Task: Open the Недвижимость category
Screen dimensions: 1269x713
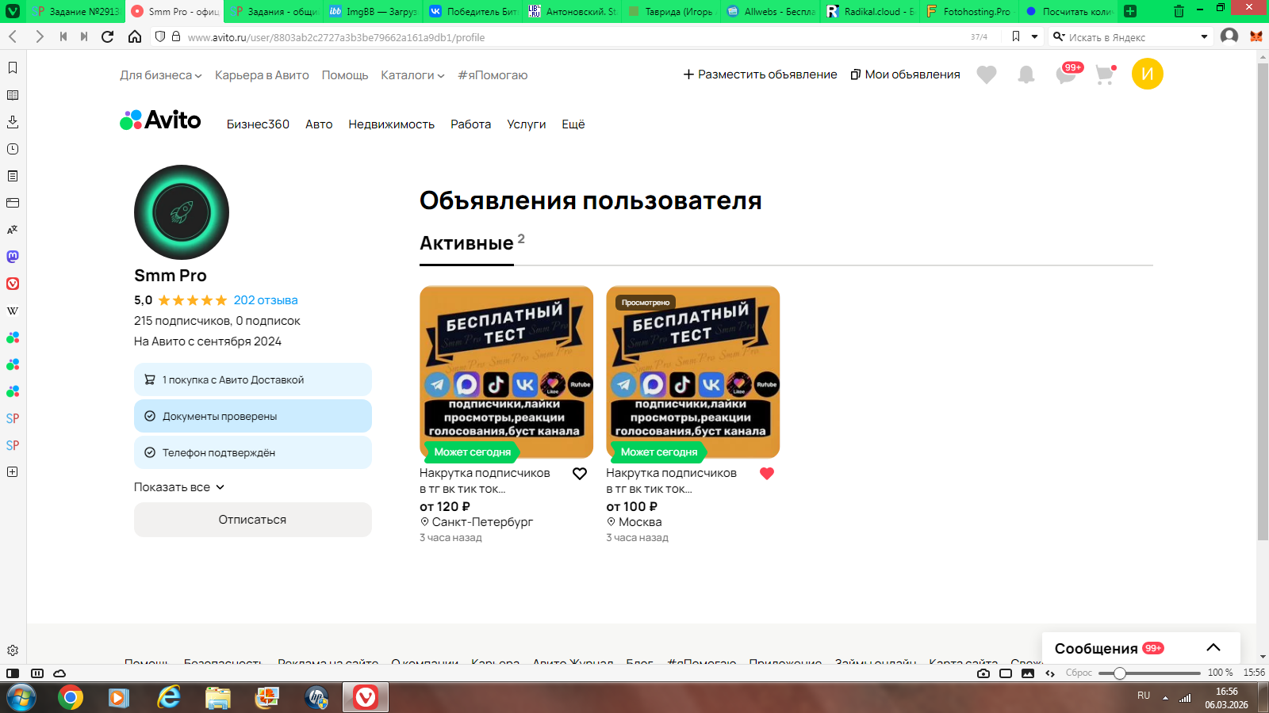Action: 392,124
